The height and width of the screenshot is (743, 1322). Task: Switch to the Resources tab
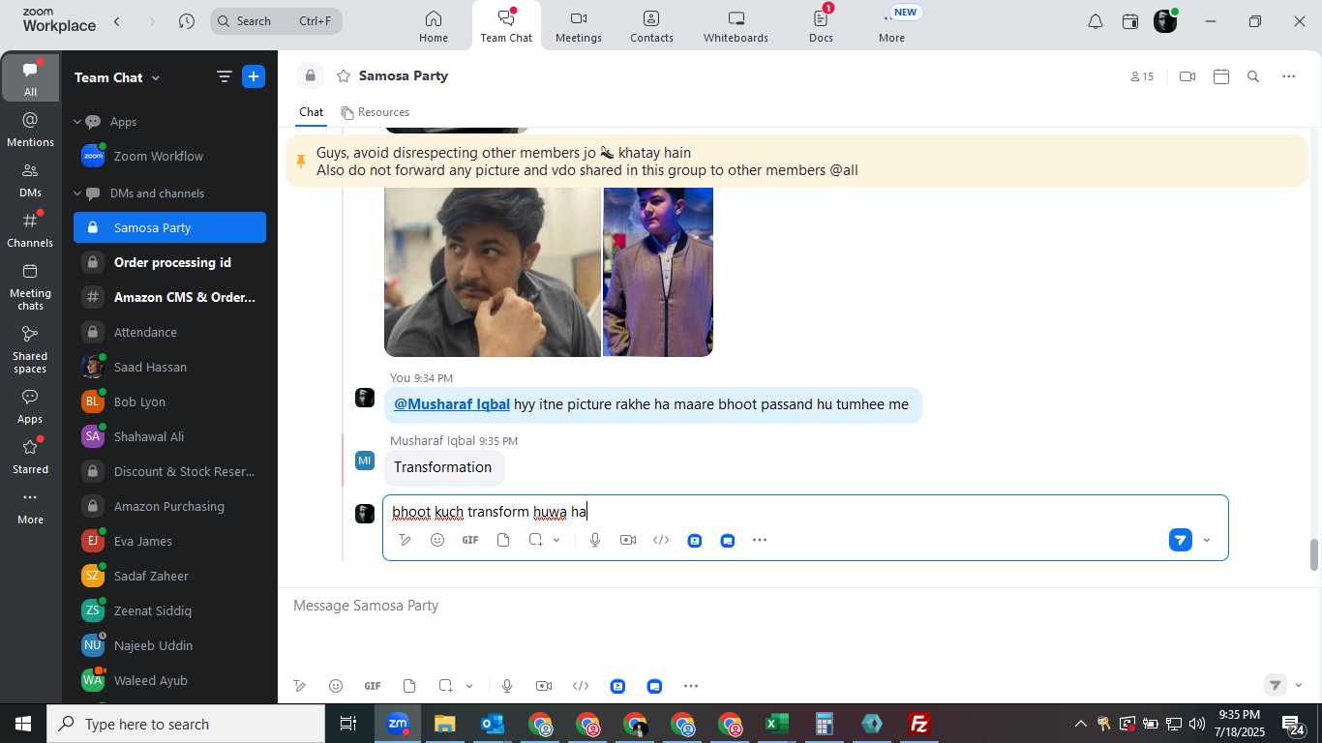tap(376, 112)
